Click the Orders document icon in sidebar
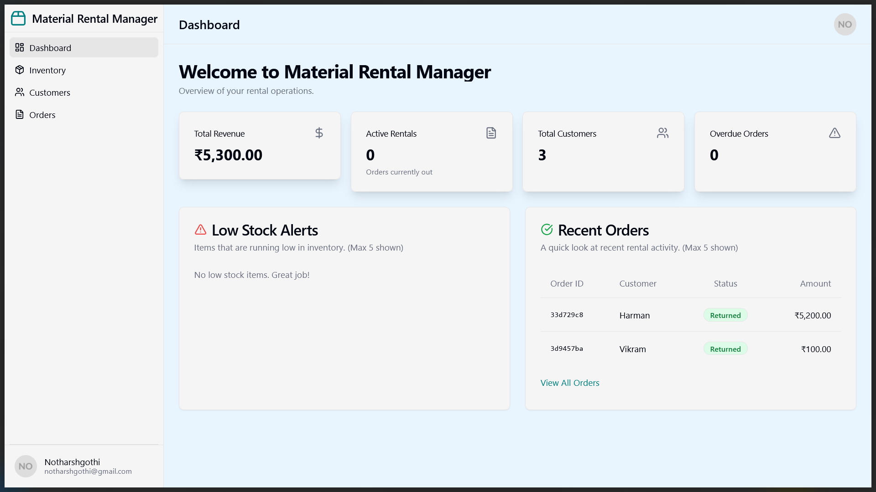The height and width of the screenshot is (492, 876). pos(19,114)
